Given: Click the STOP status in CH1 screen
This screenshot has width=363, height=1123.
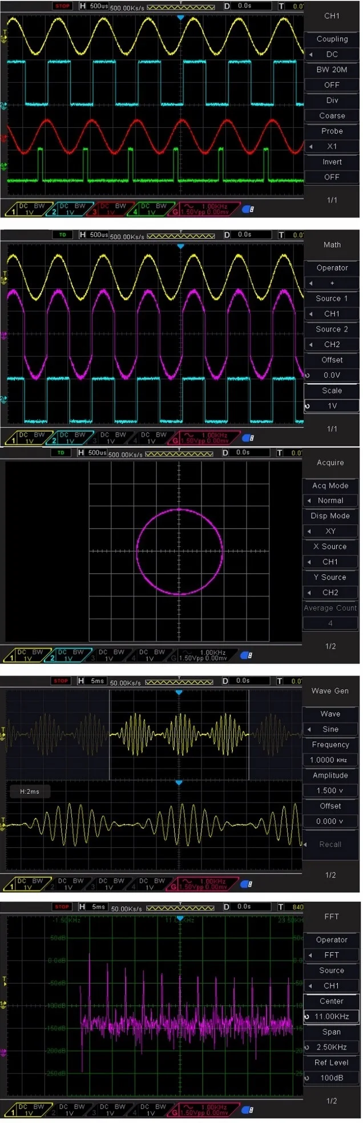Looking at the screenshot, I should coord(62,6).
